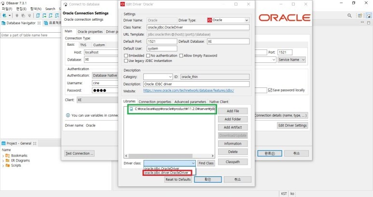Open the Native Client tab
This screenshot has height=197, width=373.
[219, 102]
